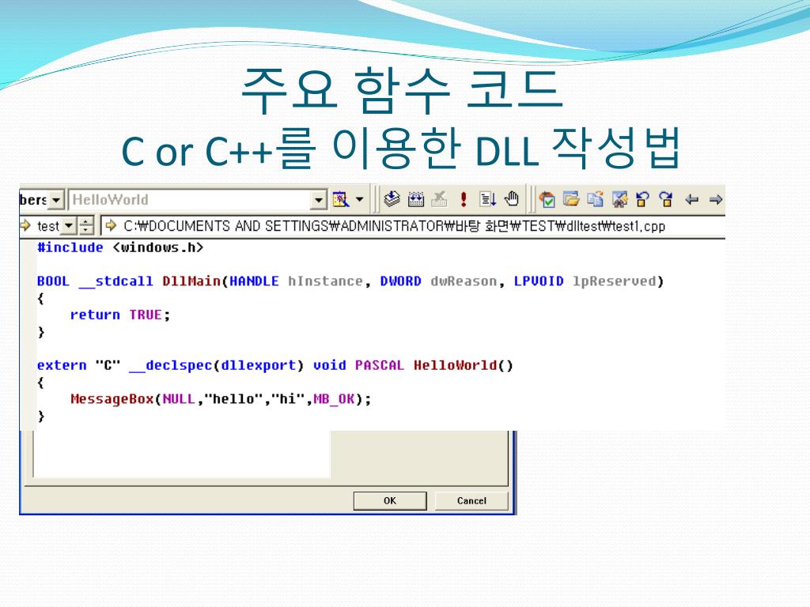Click the test1.cpp file path field
Viewport: 810px width, 607px height.
pyautogui.click(x=413, y=226)
